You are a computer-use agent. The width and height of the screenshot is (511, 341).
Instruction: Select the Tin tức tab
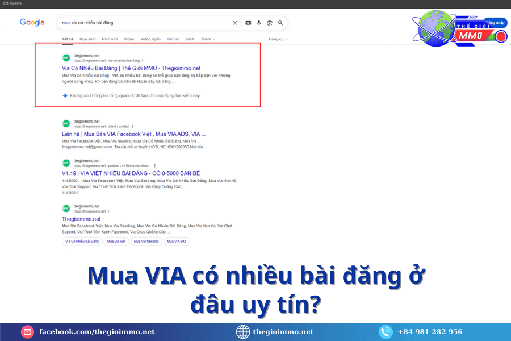[173, 39]
